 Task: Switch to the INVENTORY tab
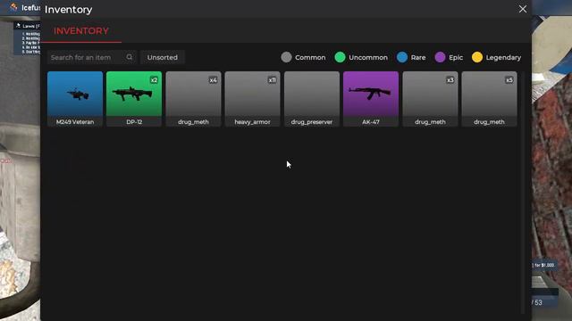pos(81,31)
